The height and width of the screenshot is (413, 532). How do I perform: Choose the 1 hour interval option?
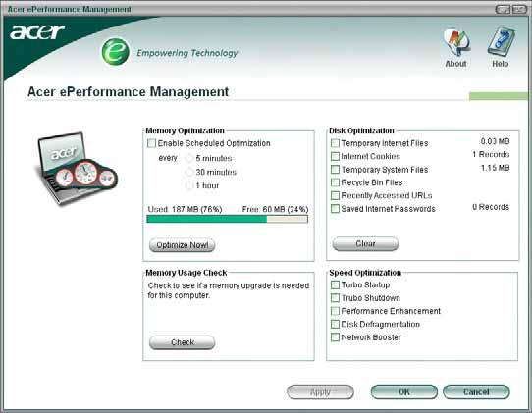[189, 185]
